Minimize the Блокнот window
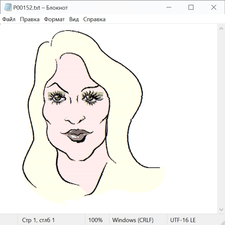Image resolution: width=225 pixels, height=225 pixels. pos(168,8)
